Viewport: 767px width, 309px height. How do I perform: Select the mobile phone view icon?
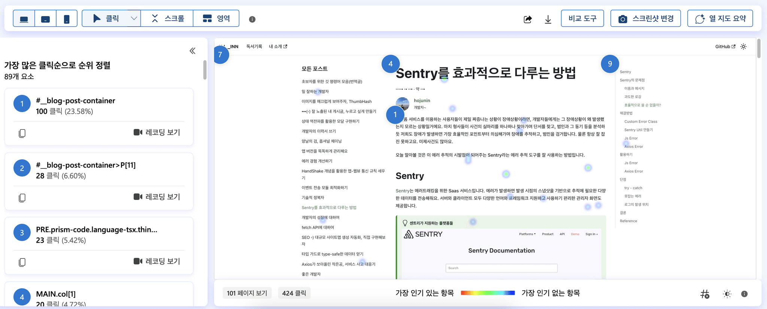click(x=67, y=19)
